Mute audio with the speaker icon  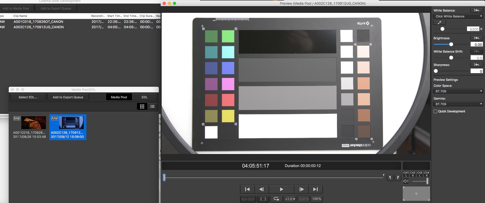tap(406, 181)
